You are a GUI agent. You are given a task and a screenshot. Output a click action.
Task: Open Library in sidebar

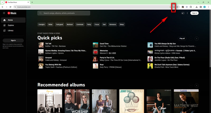(13, 30)
